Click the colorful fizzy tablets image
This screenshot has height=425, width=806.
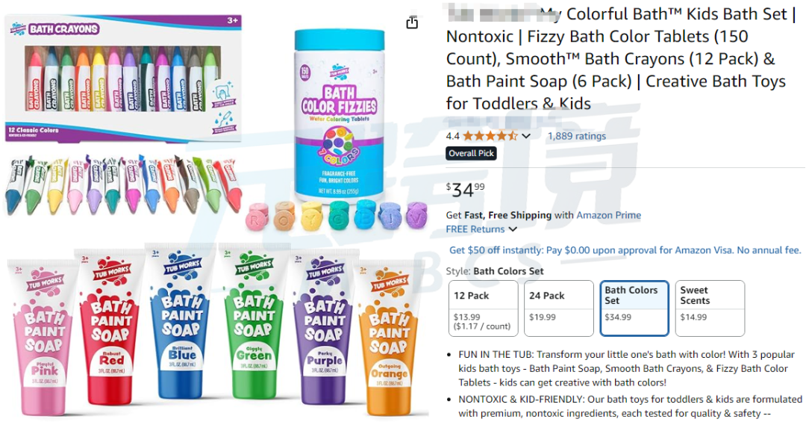(x=336, y=217)
